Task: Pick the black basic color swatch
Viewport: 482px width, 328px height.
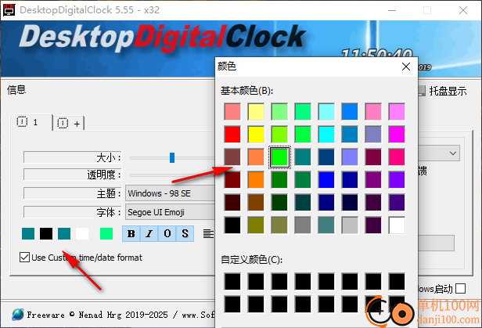Action: point(232,225)
